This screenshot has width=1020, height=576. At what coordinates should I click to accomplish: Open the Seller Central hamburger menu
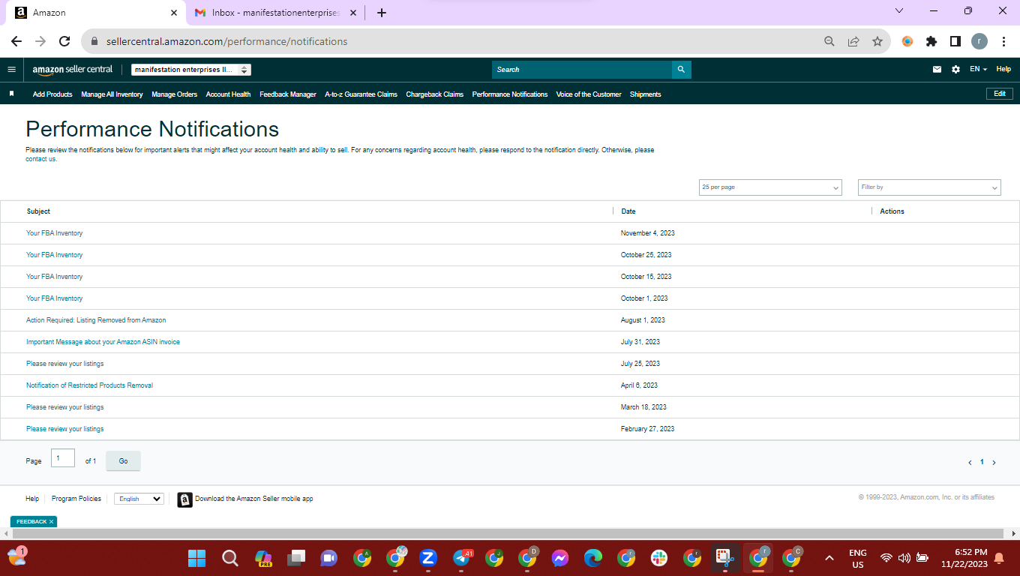pos(11,69)
